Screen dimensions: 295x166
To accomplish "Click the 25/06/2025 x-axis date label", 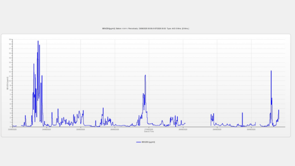I will coord(81,130).
